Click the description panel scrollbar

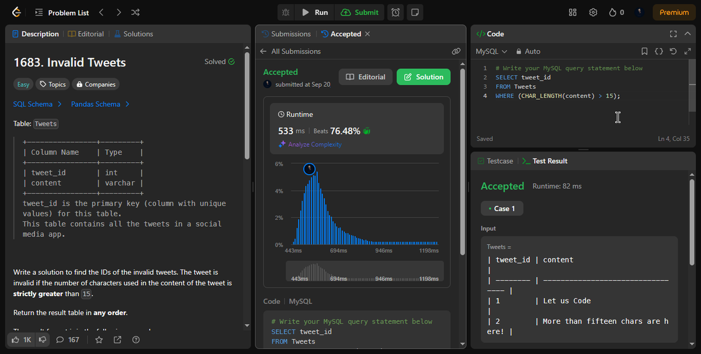click(247, 105)
